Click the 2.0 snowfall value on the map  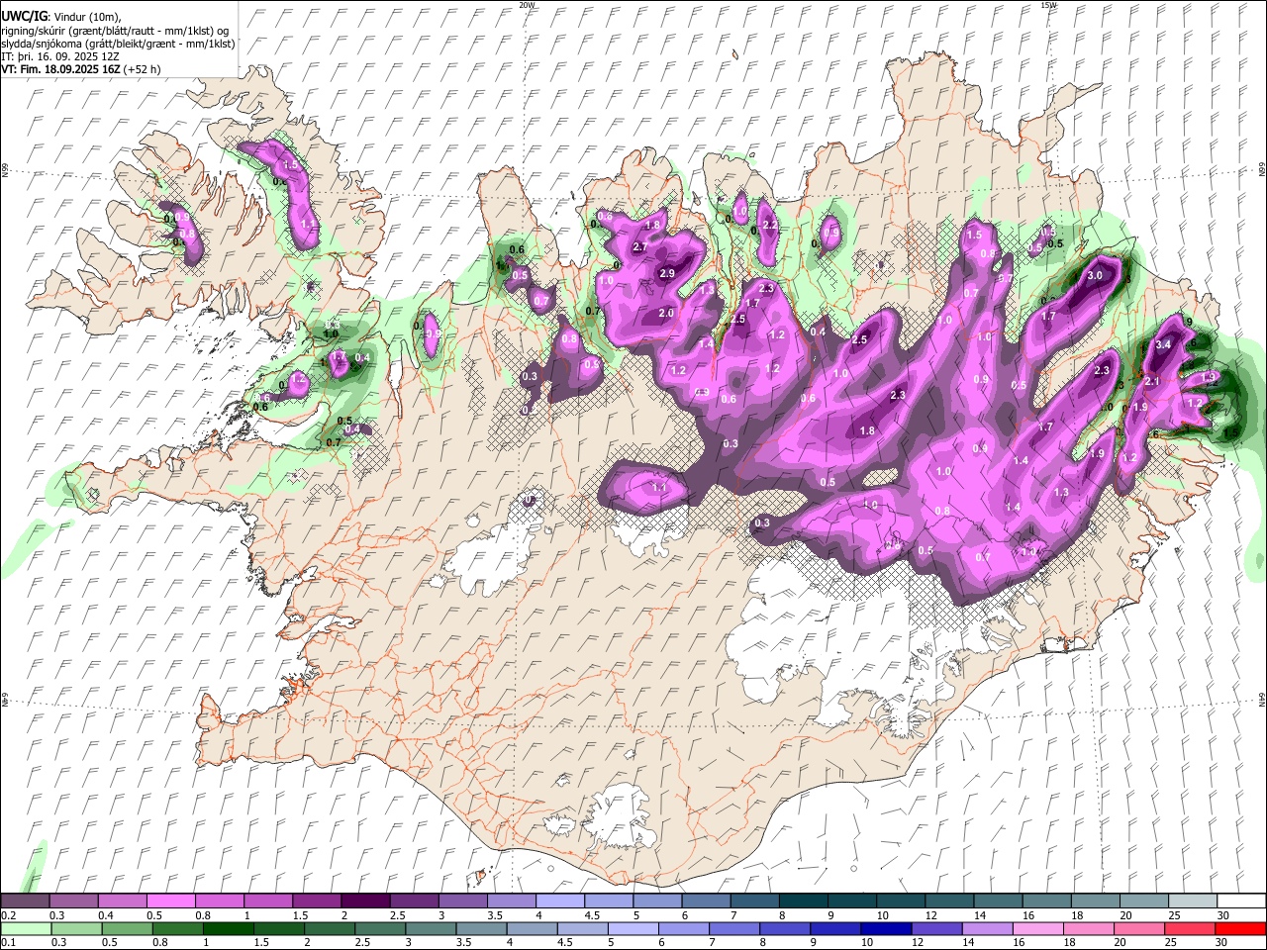(665, 313)
